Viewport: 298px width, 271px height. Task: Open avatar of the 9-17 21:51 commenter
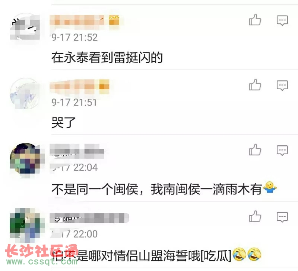(x=25, y=93)
